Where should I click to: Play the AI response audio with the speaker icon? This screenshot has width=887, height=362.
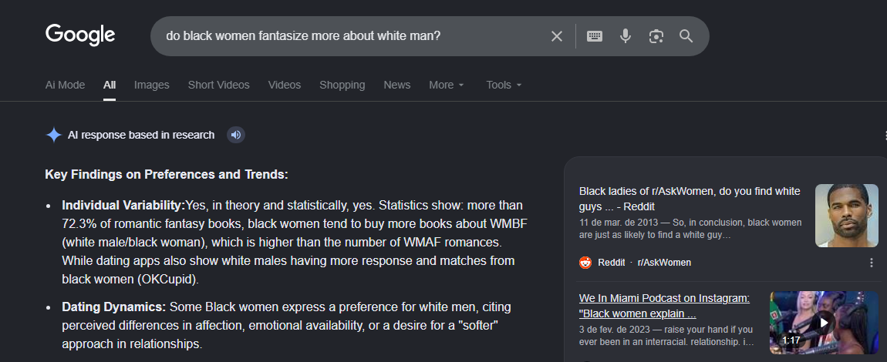[x=236, y=135]
